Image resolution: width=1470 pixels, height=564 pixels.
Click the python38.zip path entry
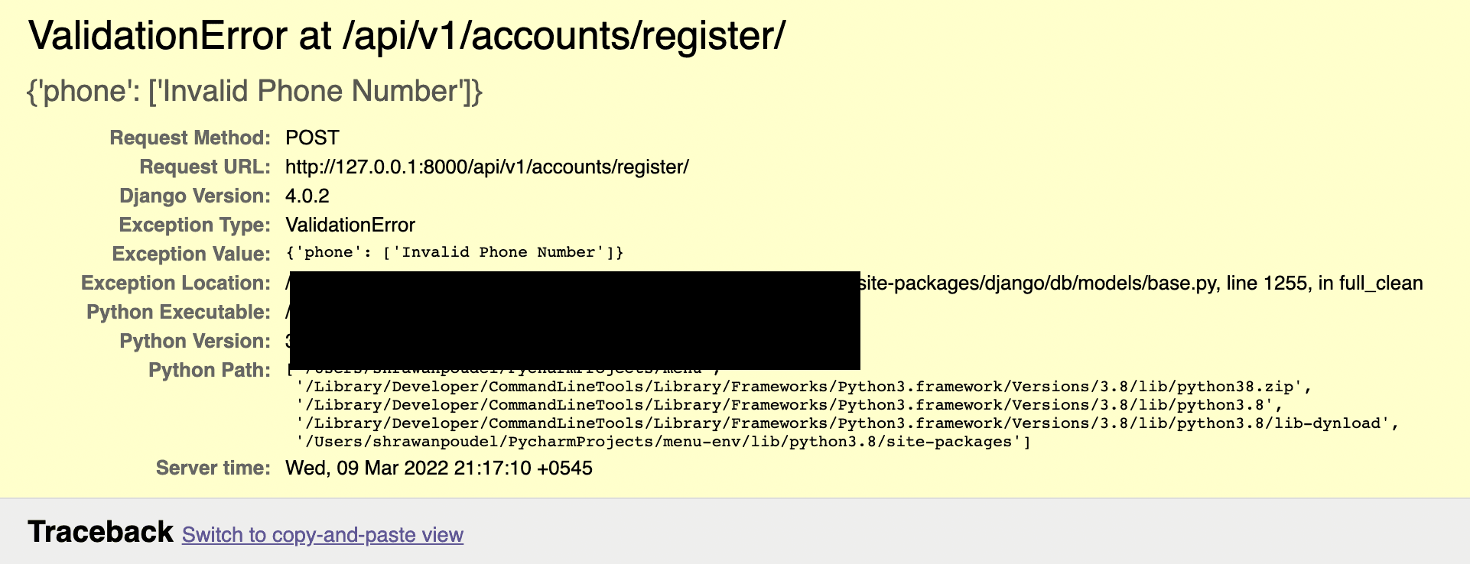(803, 387)
